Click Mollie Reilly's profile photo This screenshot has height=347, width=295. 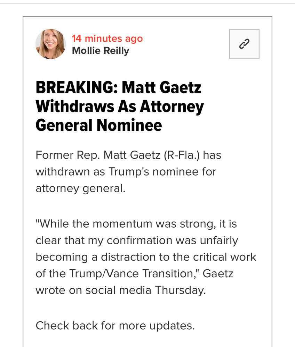coord(50,44)
